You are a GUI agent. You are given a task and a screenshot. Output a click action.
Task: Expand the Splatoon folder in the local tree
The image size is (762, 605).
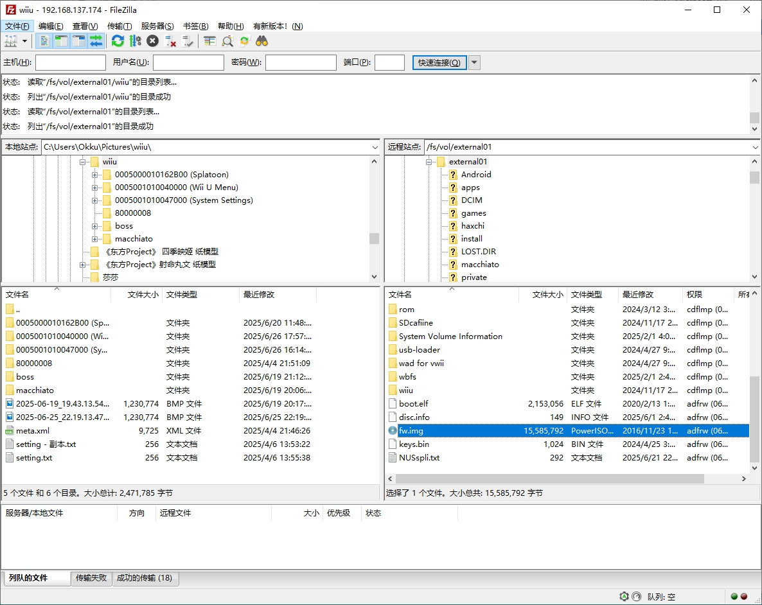[94, 175]
